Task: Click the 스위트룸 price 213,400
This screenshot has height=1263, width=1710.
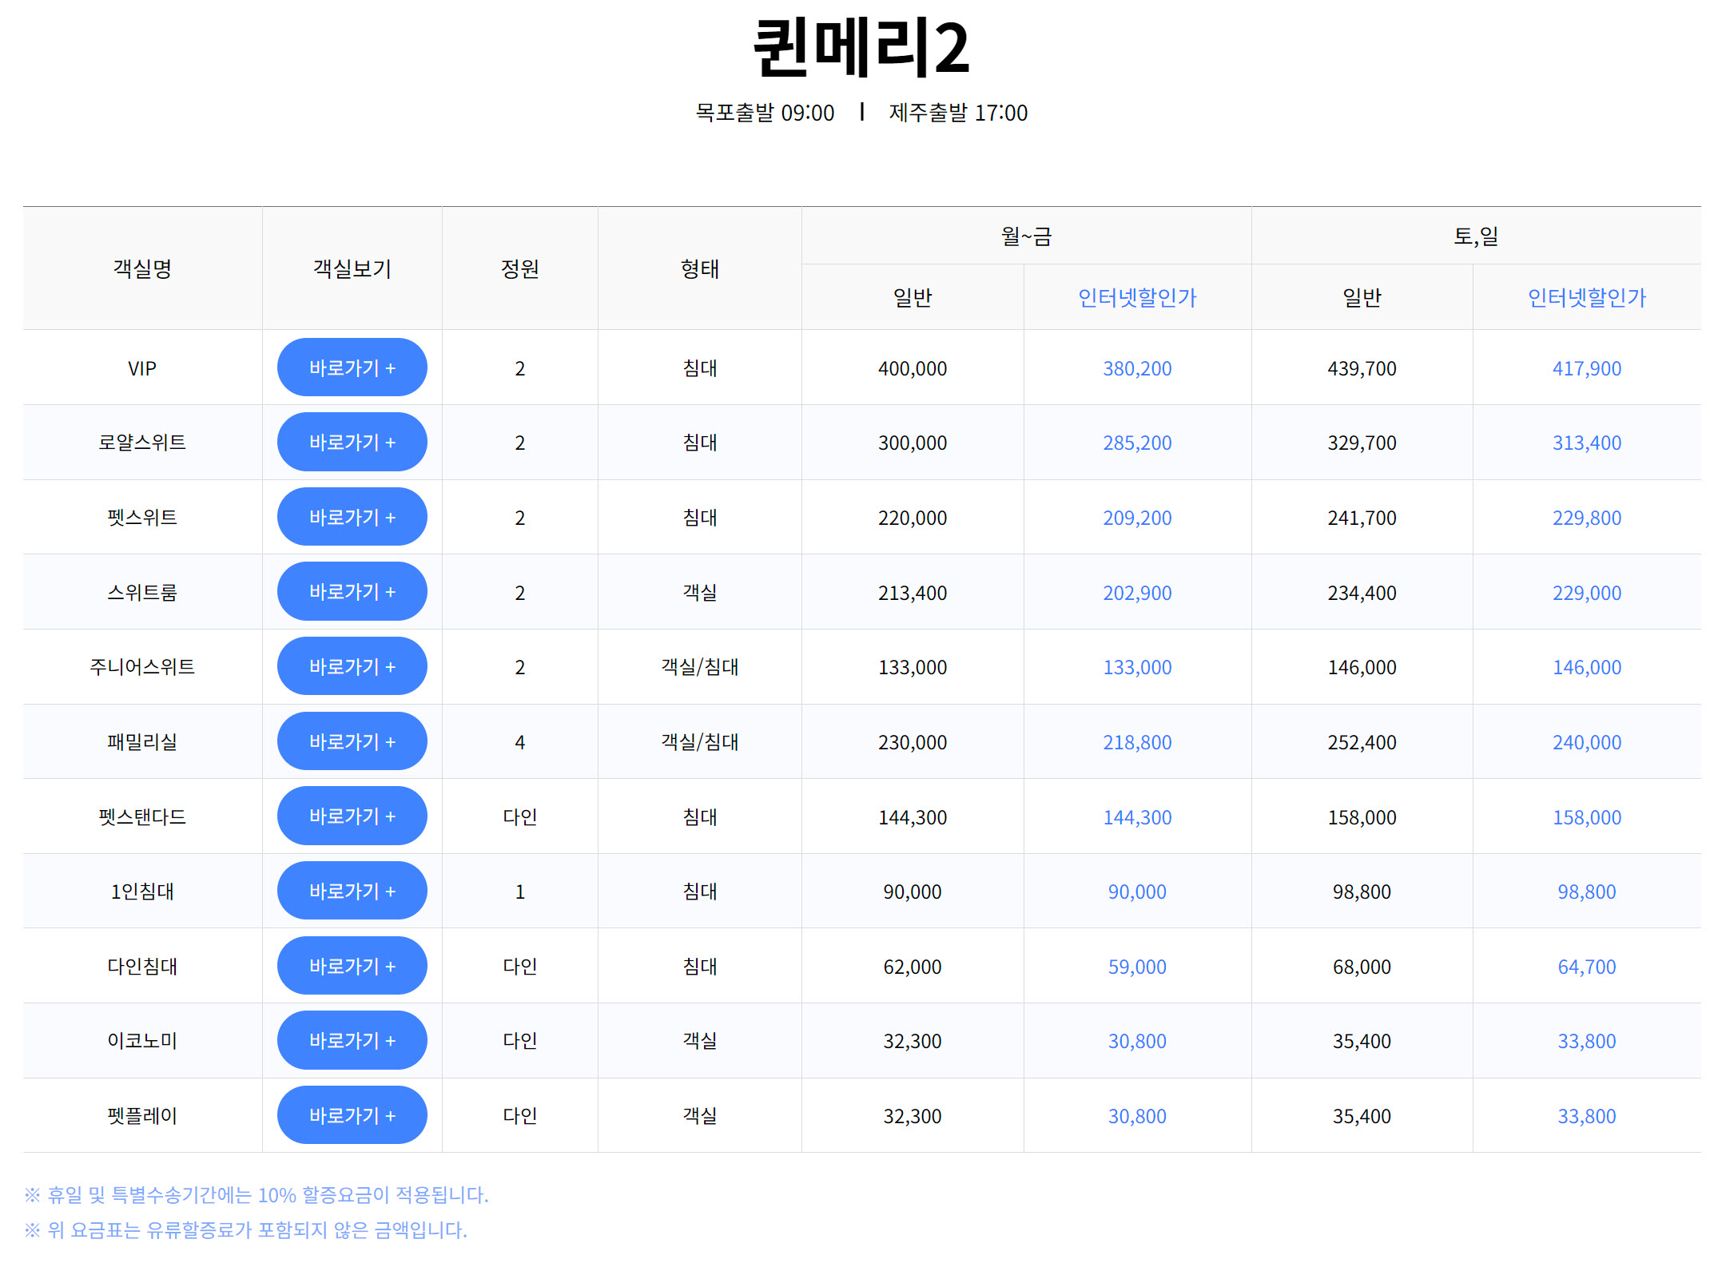Action: tap(913, 593)
